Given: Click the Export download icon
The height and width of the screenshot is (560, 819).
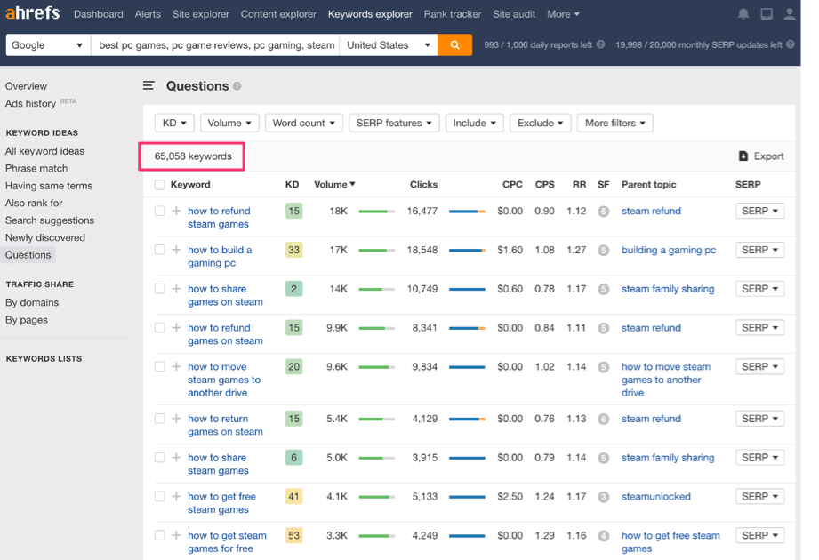Looking at the screenshot, I should [743, 156].
